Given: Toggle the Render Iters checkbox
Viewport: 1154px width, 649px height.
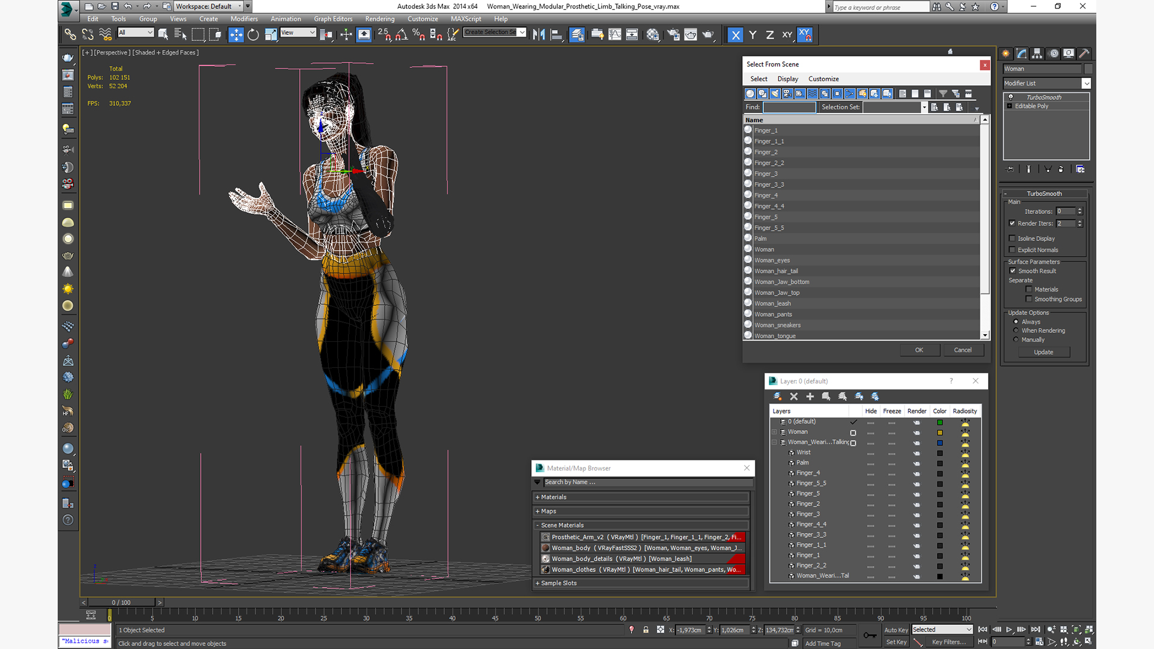Looking at the screenshot, I should click(1012, 223).
